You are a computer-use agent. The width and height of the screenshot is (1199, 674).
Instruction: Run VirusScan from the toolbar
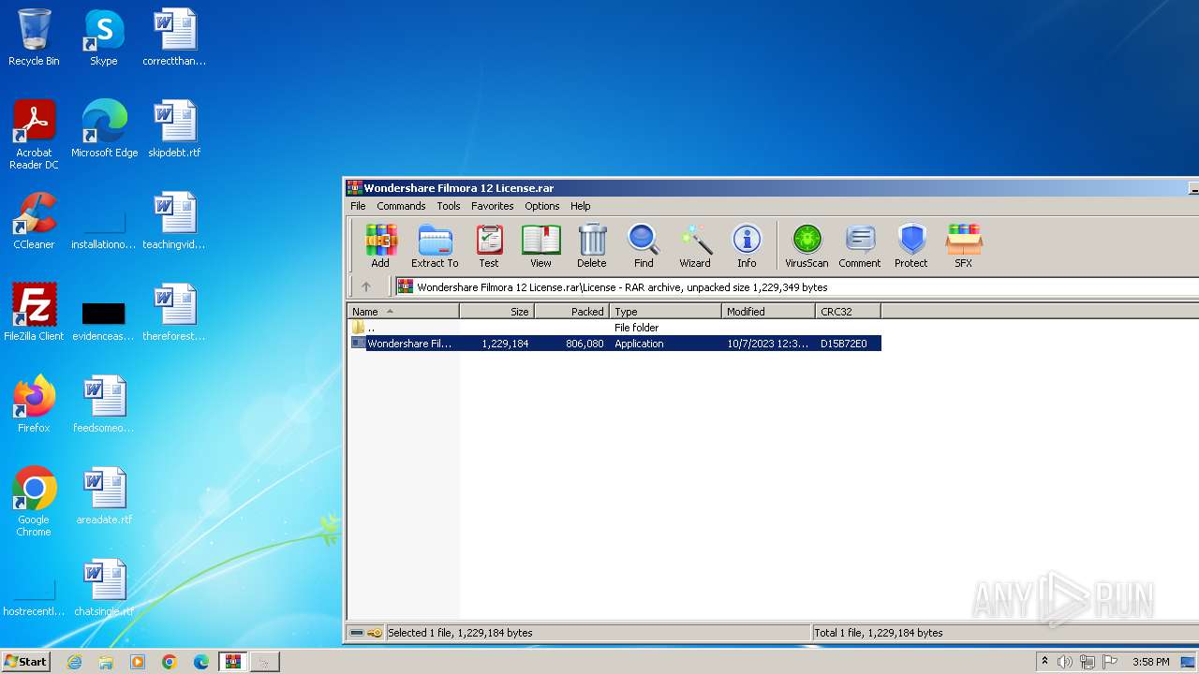(x=807, y=246)
